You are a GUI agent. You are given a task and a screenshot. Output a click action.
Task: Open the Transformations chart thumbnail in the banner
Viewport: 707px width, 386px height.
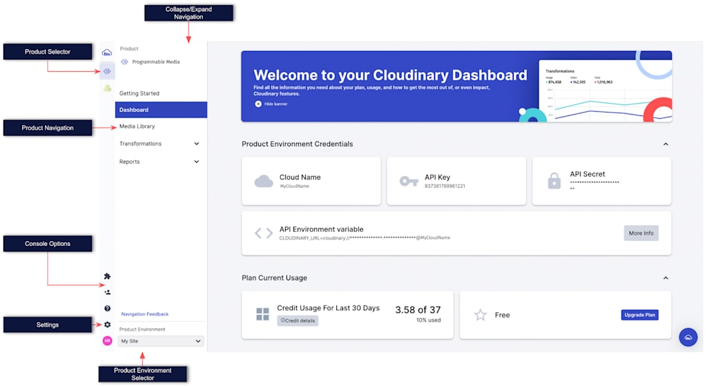tap(605, 91)
